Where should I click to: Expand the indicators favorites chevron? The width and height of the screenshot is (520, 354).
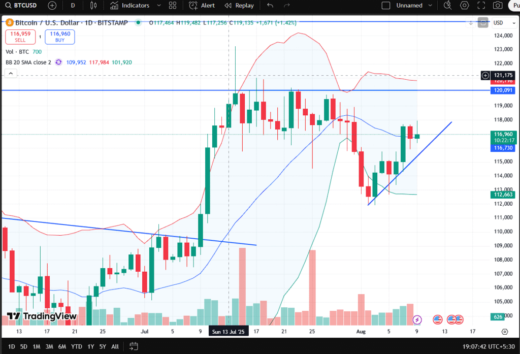(159, 5)
